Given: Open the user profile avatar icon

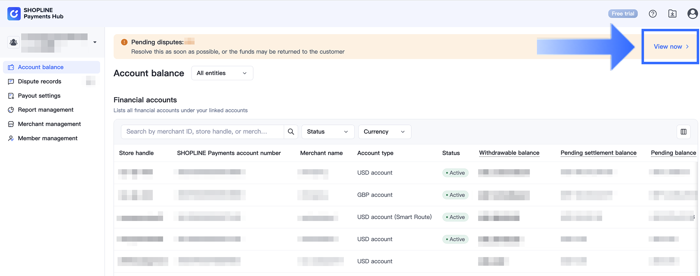Looking at the screenshot, I should tap(693, 14).
